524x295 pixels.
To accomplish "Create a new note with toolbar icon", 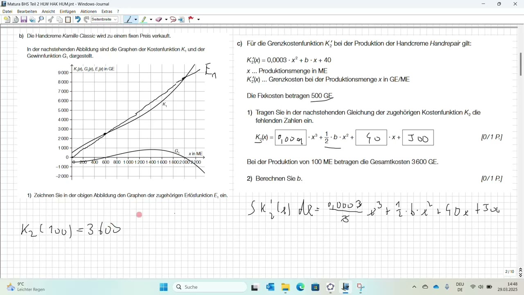I will [7, 19].
